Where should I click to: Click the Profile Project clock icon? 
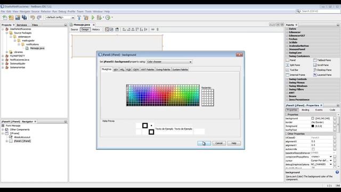pyautogui.click(x=108, y=18)
